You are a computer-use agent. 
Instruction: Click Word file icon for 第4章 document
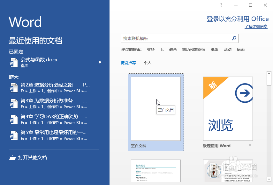14,120
